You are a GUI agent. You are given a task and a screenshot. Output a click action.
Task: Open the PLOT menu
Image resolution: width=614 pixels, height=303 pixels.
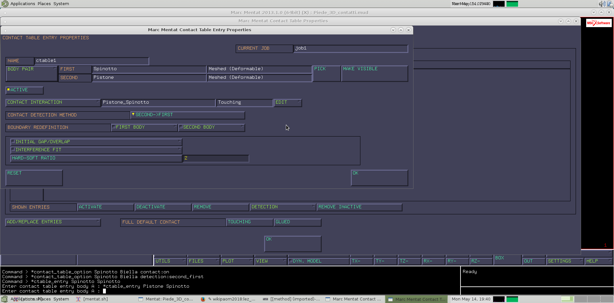click(237, 261)
